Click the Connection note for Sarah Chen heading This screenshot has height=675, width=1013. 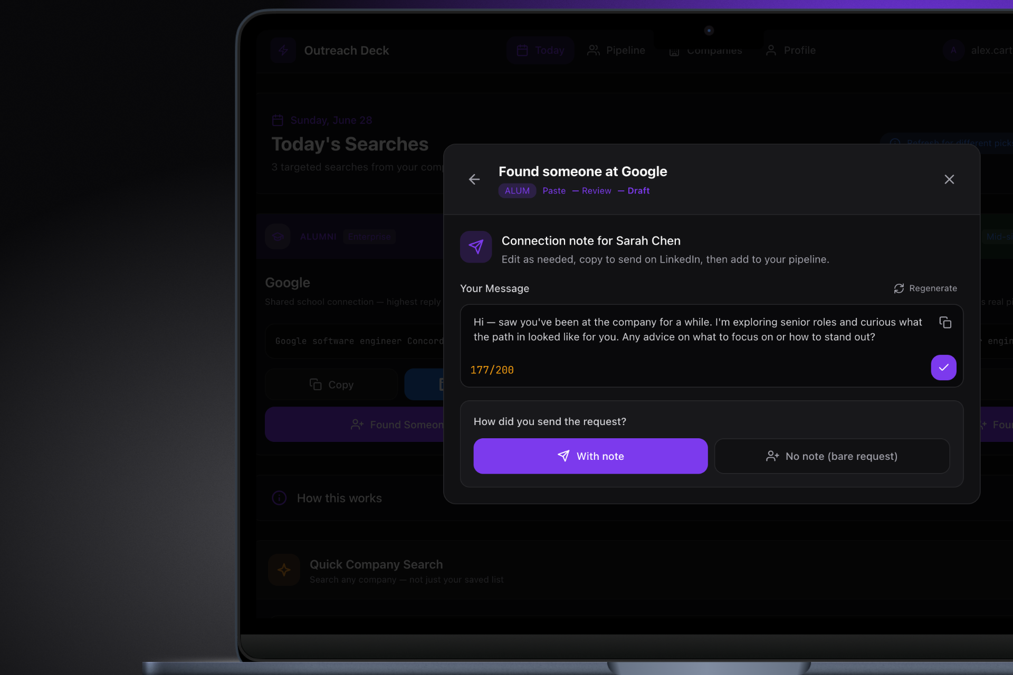click(x=591, y=241)
